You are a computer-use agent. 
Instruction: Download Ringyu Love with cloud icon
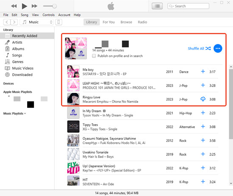pyautogui.click(x=203, y=99)
